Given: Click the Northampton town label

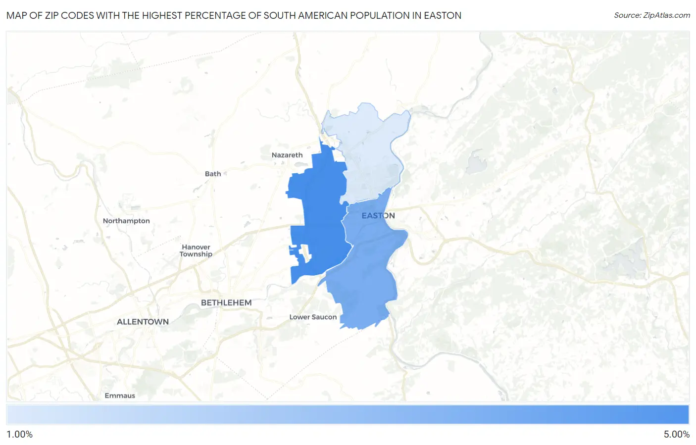Looking at the screenshot, I should click(126, 221).
